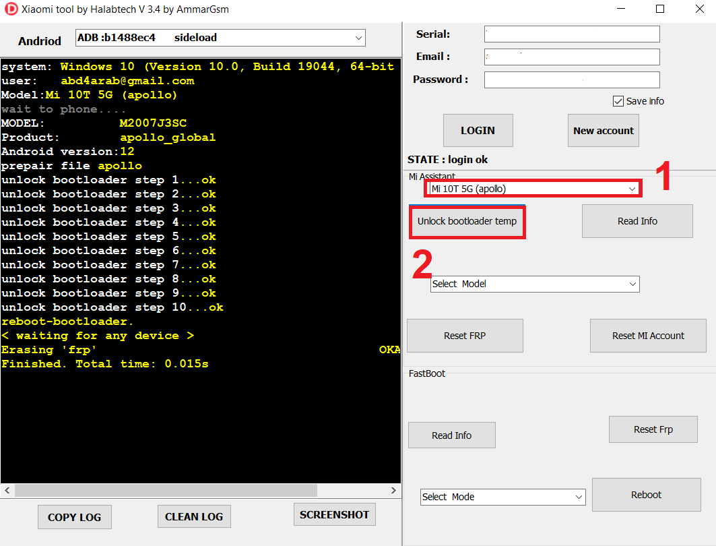
Task: Click the log text 'abd4arab@gmail.com'
Action: coord(127,81)
